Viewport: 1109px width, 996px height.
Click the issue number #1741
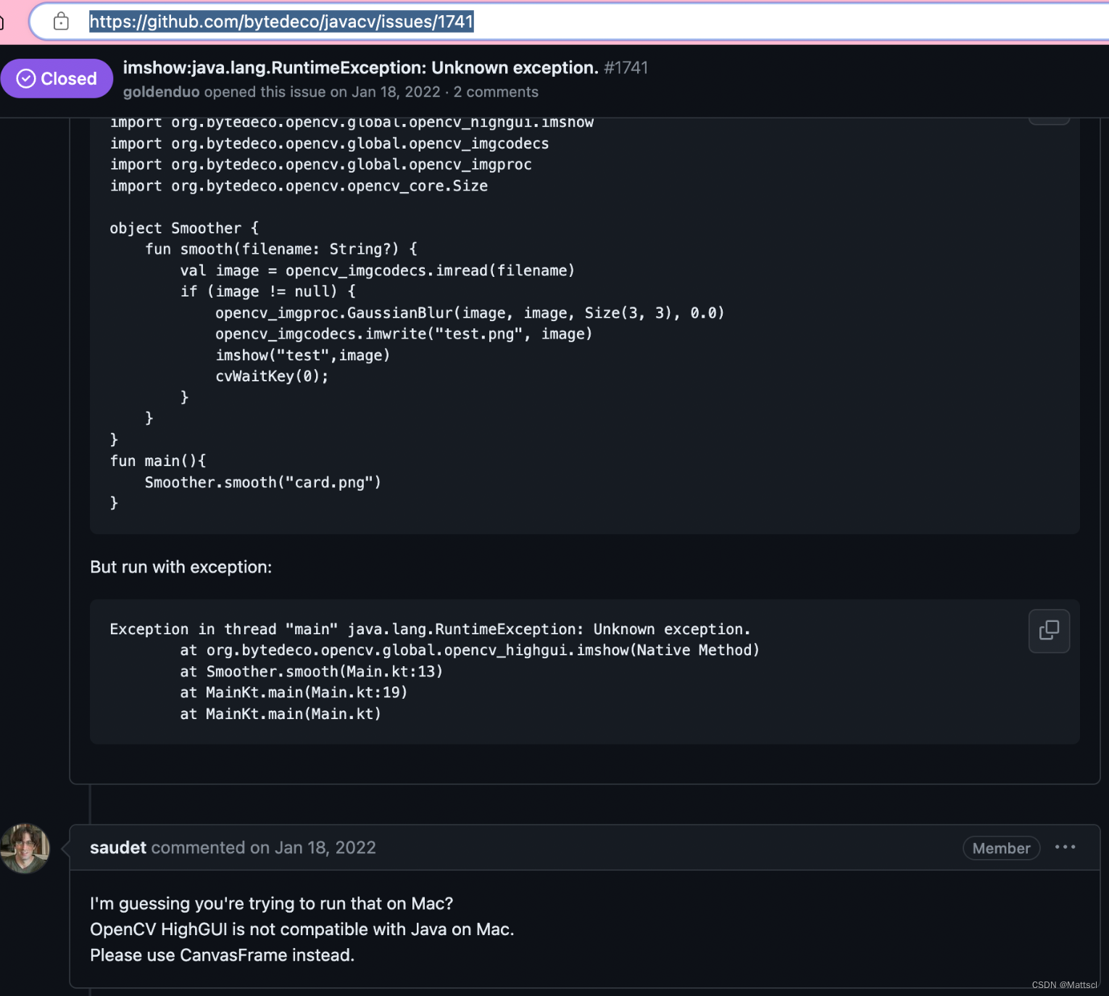pyautogui.click(x=626, y=68)
